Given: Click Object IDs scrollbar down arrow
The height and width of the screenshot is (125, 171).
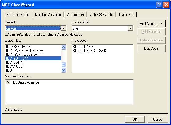Looking at the screenshot, I should click(x=63, y=70).
